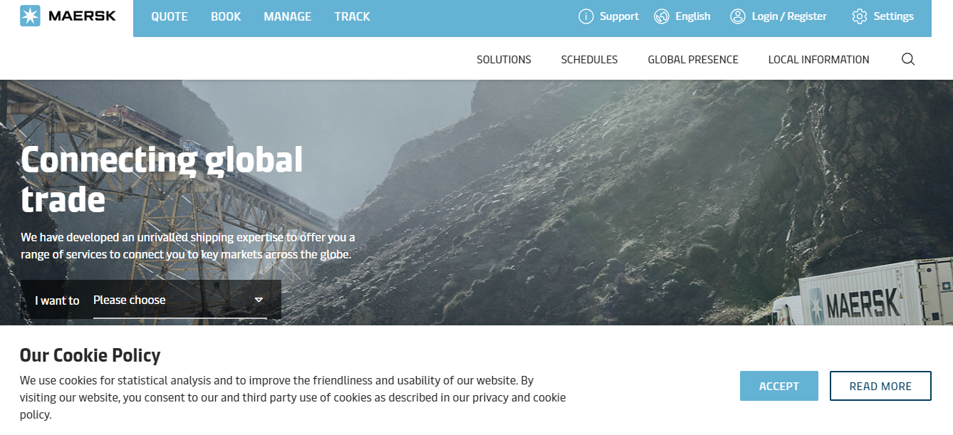Open the Settings gear icon

pos(860,16)
